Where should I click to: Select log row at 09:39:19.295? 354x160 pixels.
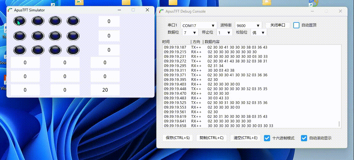(x=250, y=66)
